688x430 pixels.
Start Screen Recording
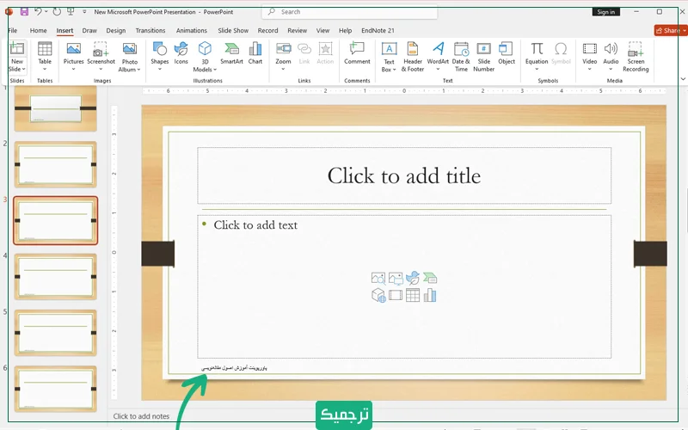(636, 57)
